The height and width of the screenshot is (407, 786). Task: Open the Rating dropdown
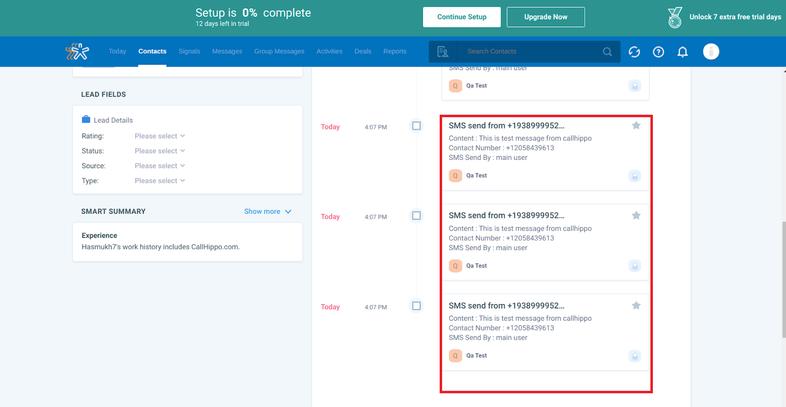[160, 136]
